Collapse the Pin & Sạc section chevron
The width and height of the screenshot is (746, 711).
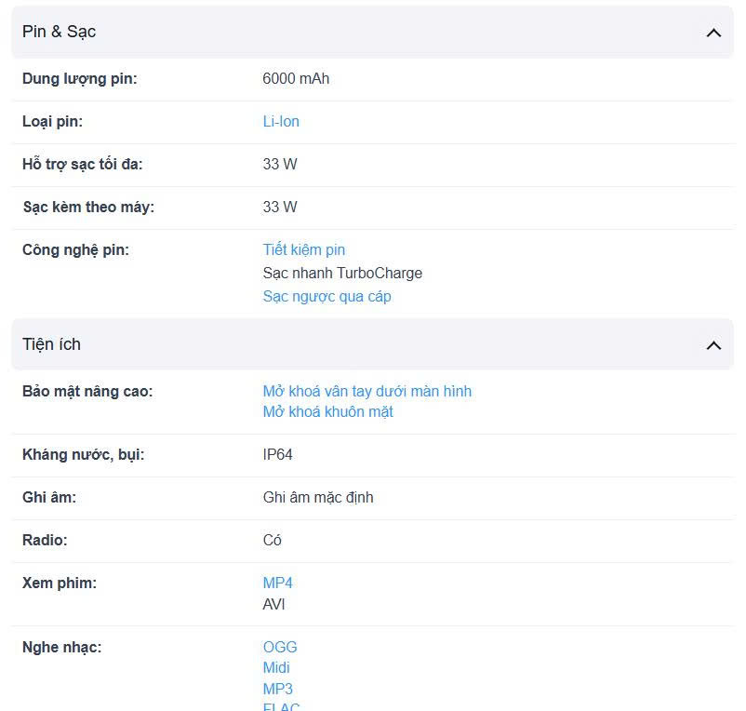[x=713, y=33]
